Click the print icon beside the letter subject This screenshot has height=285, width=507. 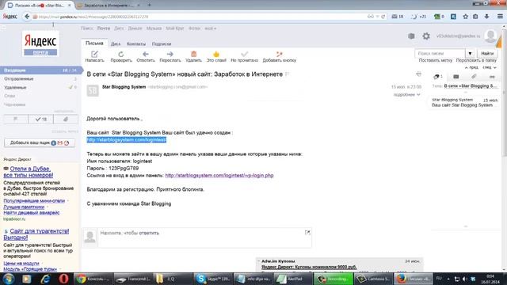click(x=418, y=74)
